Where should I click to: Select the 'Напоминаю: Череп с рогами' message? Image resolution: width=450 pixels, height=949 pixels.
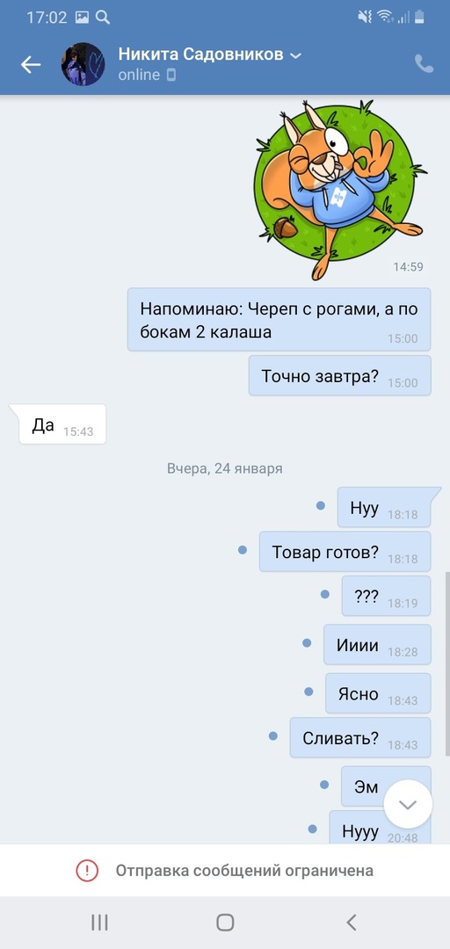tap(279, 320)
